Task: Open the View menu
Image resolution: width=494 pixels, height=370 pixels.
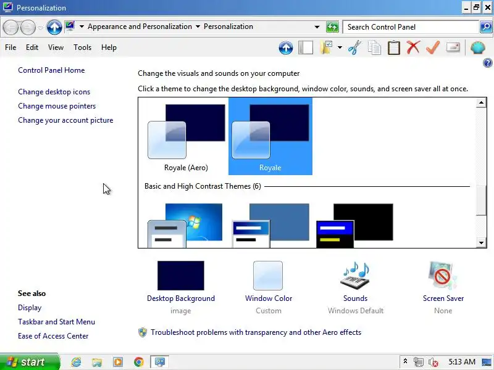Action: (x=56, y=47)
